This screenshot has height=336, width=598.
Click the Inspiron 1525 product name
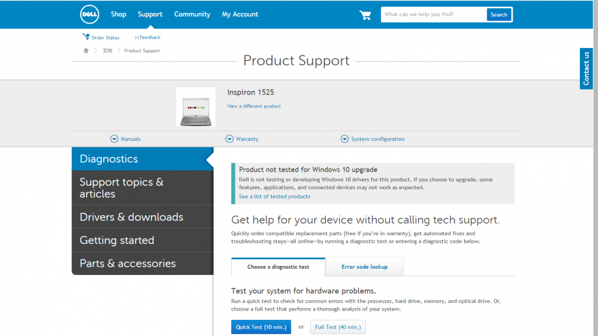(250, 92)
